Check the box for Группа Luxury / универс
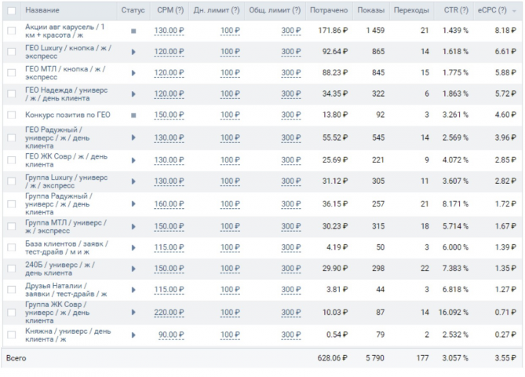Image resolution: width=525 pixels, height=377 pixels. [12, 181]
